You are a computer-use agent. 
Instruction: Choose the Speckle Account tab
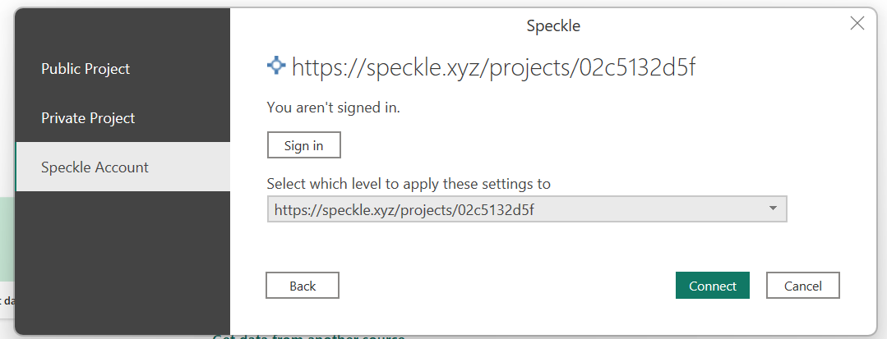coord(122,167)
